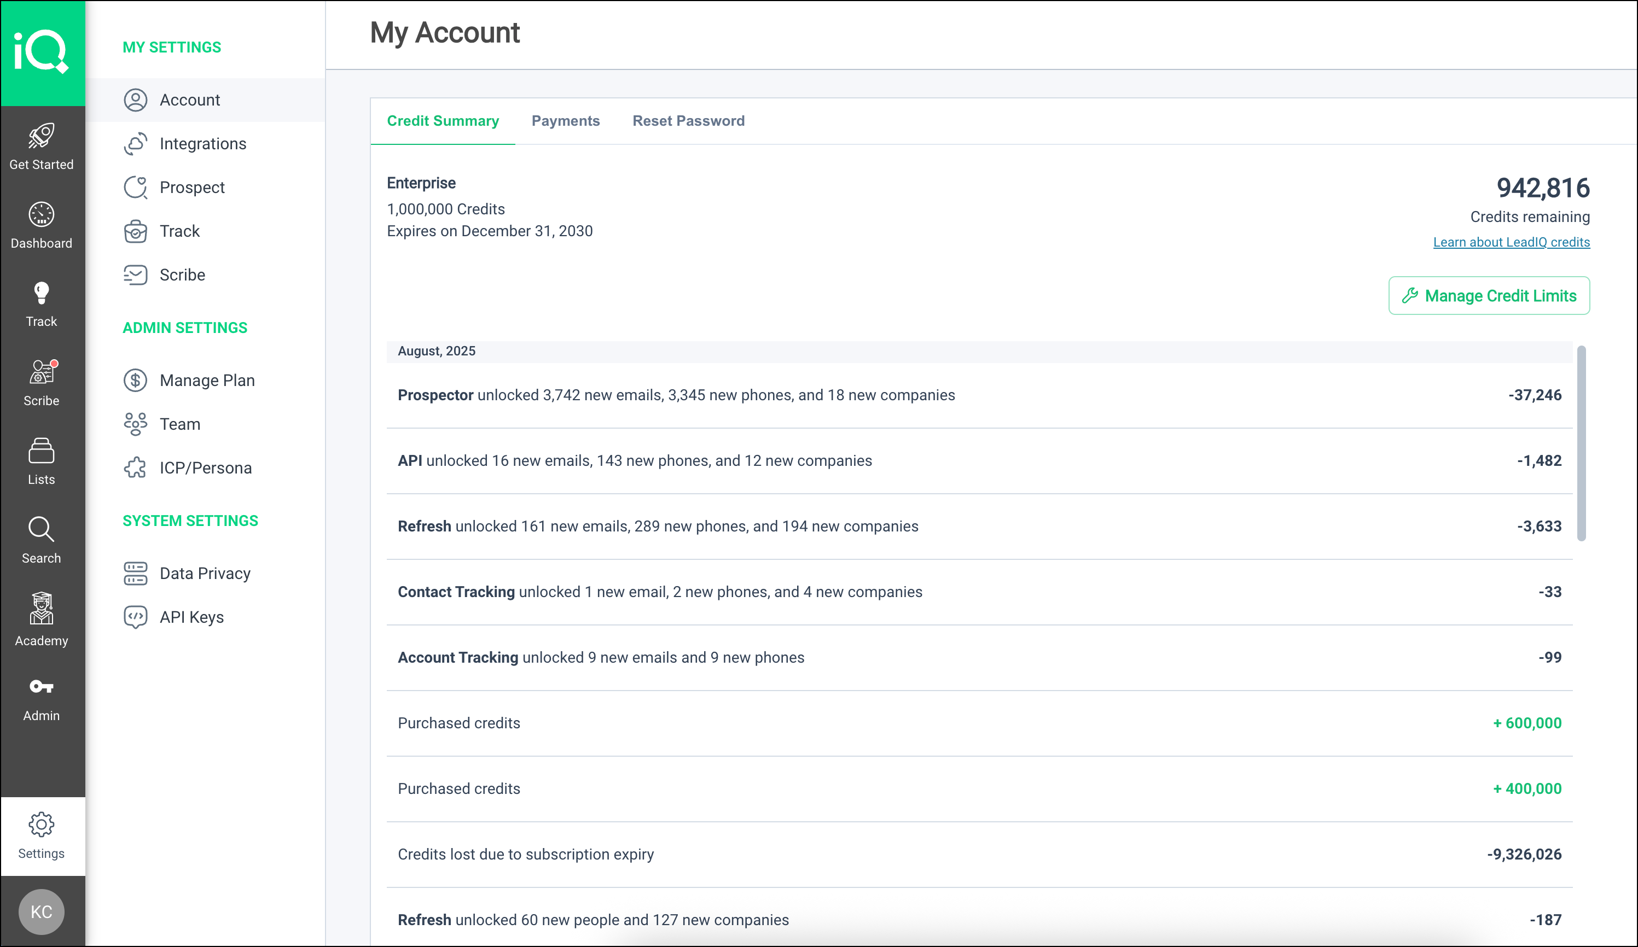The width and height of the screenshot is (1638, 947).
Task: Open ICP/Persona under Admin Settings
Action: pos(205,467)
